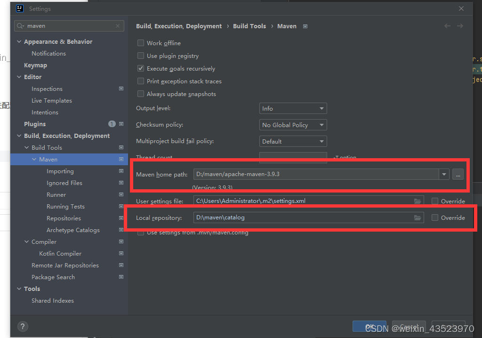Click the project-level icon beside Repositories
Viewport: 482px width, 338px height.
[121, 218]
